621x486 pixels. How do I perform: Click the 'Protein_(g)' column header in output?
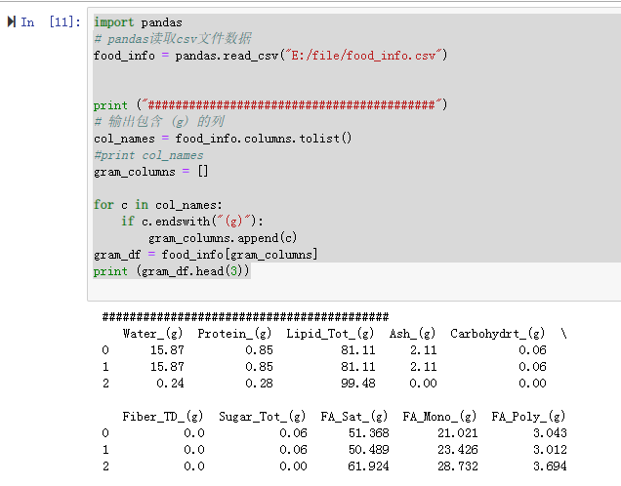pyautogui.click(x=234, y=334)
